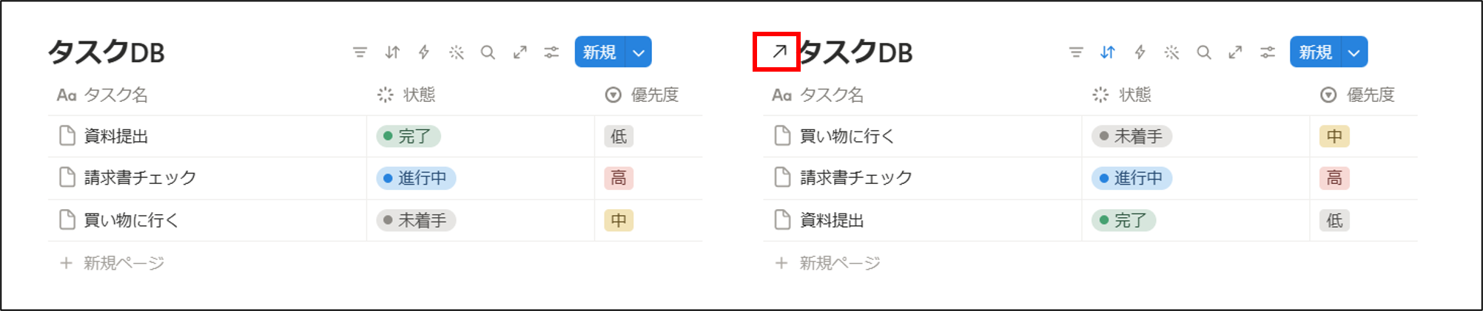Viewport: 1483px width, 311px height.
Task: Open the 優先度 column header in left table
Action: [642, 95]
